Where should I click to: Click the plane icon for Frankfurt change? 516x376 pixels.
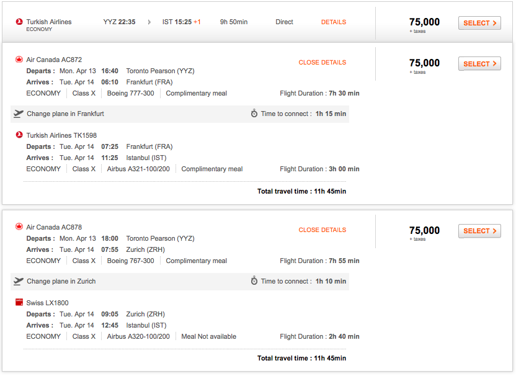click(x=19, y=114)
